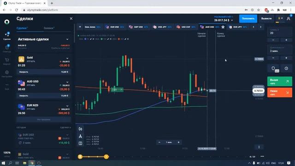
Task: Add a new asset tab with plus
Action: tap(80, 27)
